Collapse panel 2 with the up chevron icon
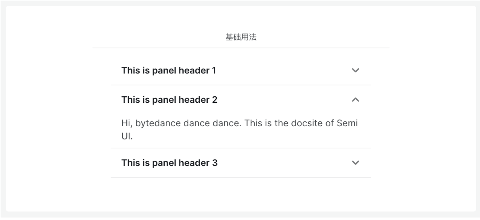 coord(355,100)
